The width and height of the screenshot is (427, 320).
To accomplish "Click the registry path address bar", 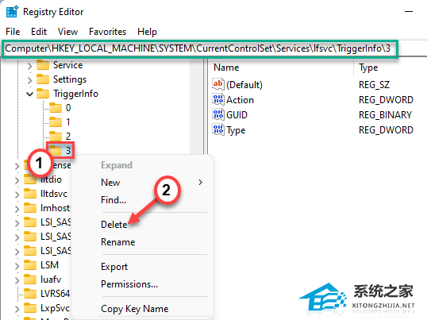I will click(x=200, y=48).
